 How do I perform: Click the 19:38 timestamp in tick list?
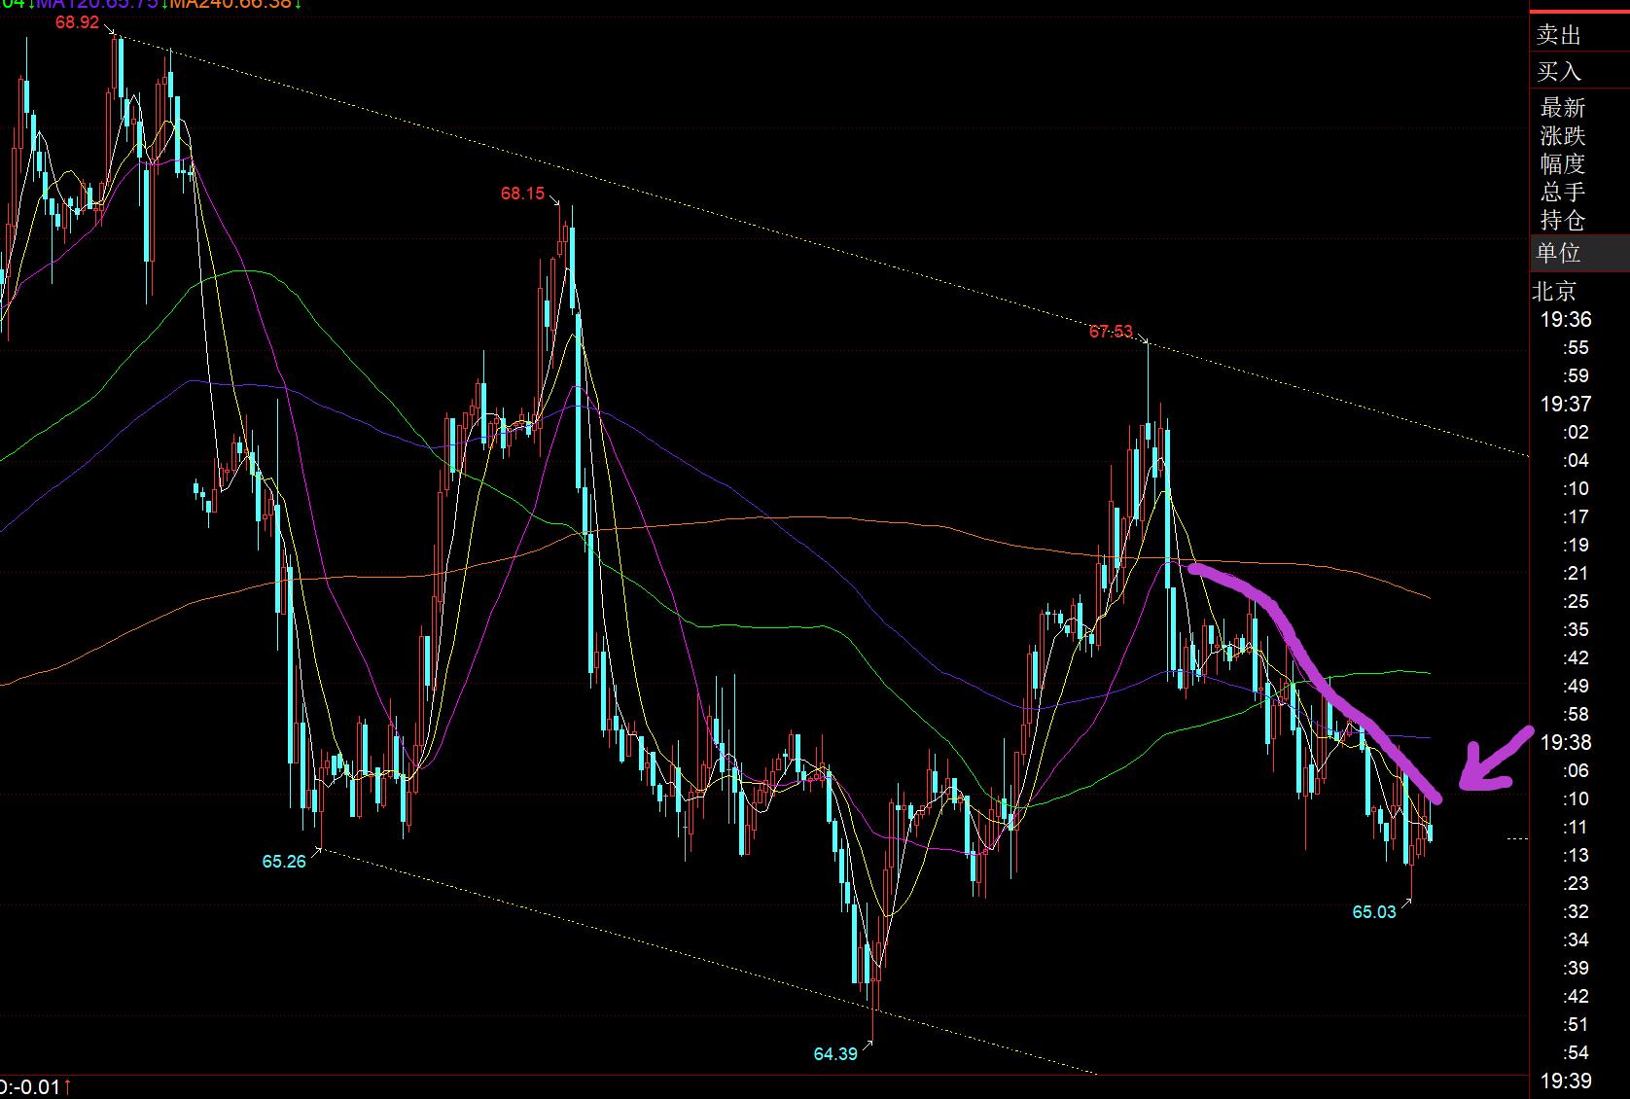[1565, 742]
